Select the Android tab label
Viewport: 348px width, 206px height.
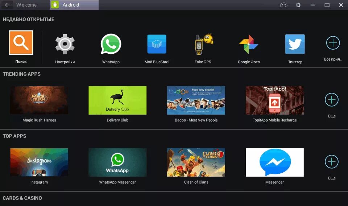click(71, 5)
